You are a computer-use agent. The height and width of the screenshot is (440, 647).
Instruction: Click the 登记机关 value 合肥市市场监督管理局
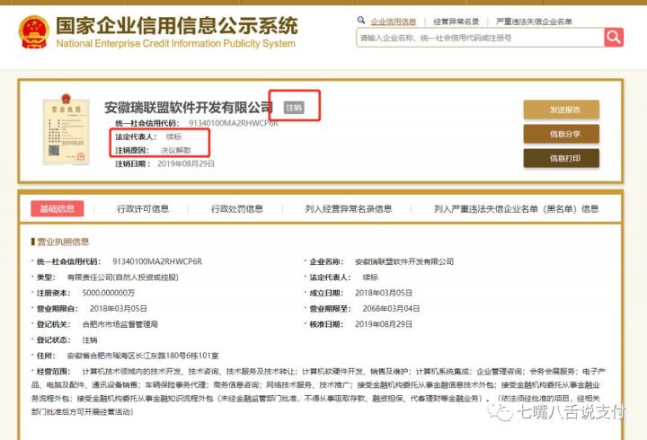point(120,324)
